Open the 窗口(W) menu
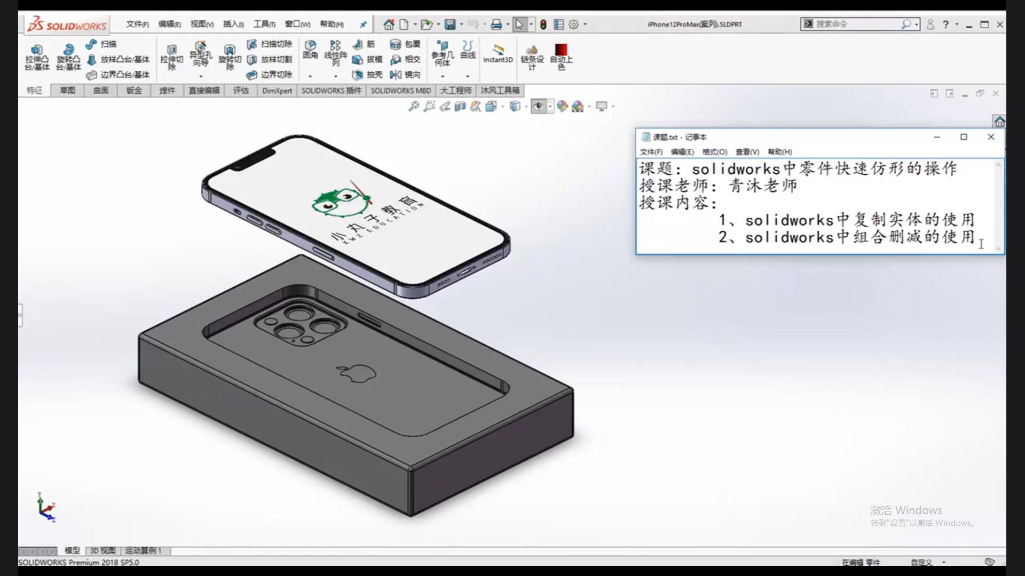1025x576 pixels. click(297, 24)
